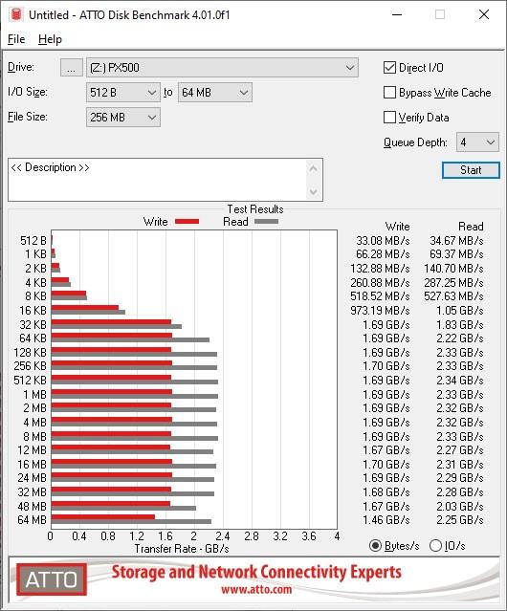Click the ATTO logo in the banner
This screenshot has height=611, width=507.
click(x=52, y=579)
